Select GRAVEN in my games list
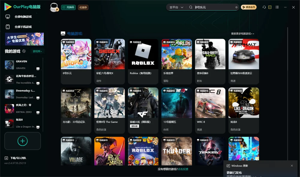The height and width of the screenshot is (177, 300). tap(22, 65)
